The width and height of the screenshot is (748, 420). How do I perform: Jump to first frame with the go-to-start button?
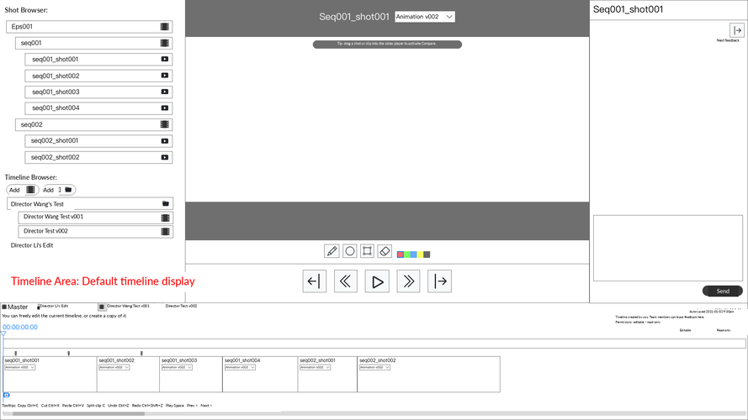point(315,281)
